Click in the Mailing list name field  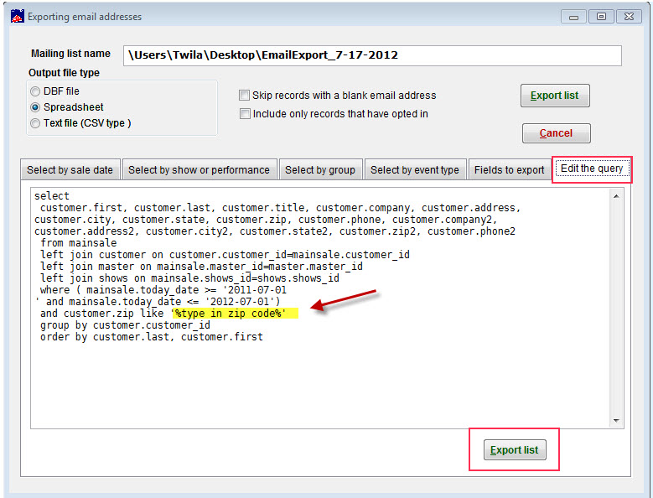pos(372,55)
